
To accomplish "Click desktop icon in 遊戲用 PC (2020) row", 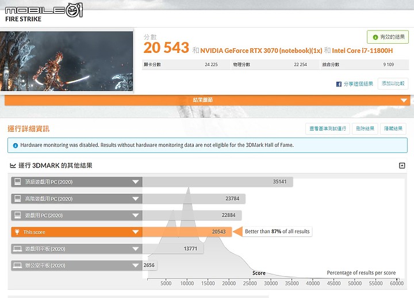I will tap(17, 215).
